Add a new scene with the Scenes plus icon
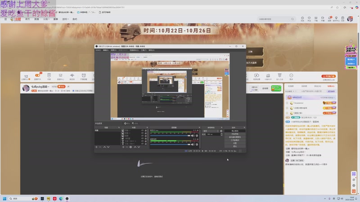This screenshot has width=360, height=202. pos(96,147)
